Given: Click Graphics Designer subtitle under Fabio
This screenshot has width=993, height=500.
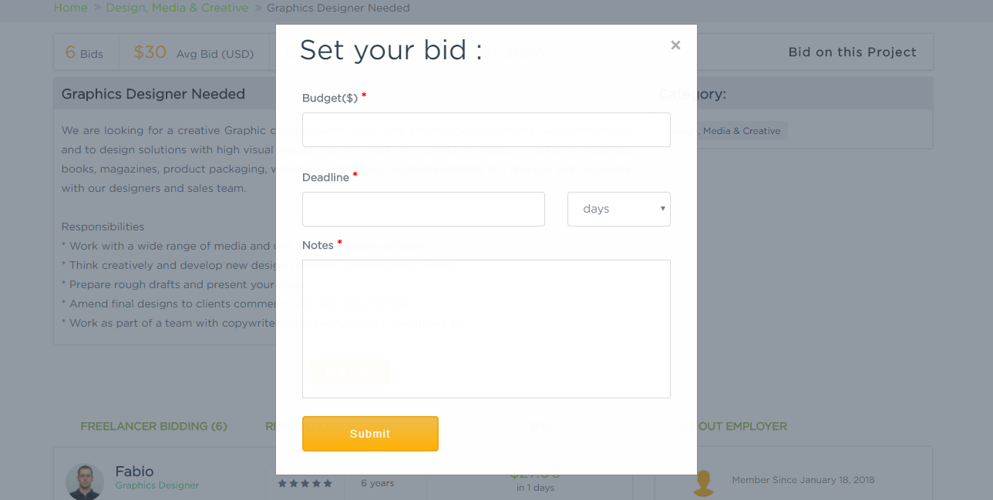Looking at the screenshot, I should tap(157, 485).
